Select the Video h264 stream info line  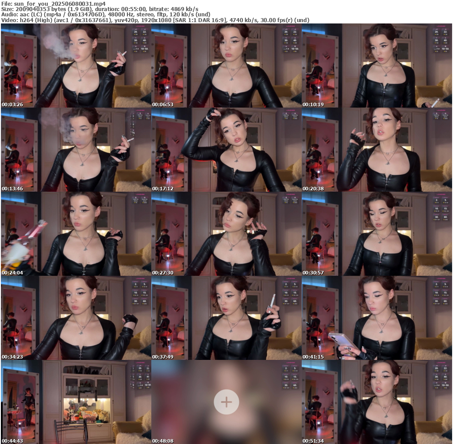(155, 20)
